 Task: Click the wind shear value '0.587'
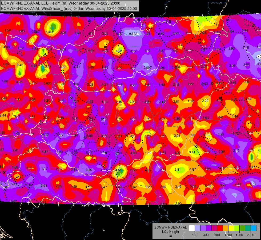click(x=36, y=32)
